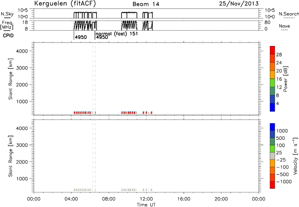Click the '18' frequency axis tick label
This screenshot has height=207, width=299.
tap(25, 22)
